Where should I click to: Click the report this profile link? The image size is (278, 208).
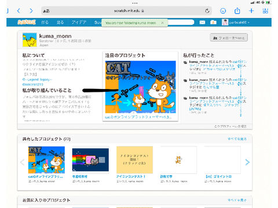pyautogui.click(x=230, y=127)
